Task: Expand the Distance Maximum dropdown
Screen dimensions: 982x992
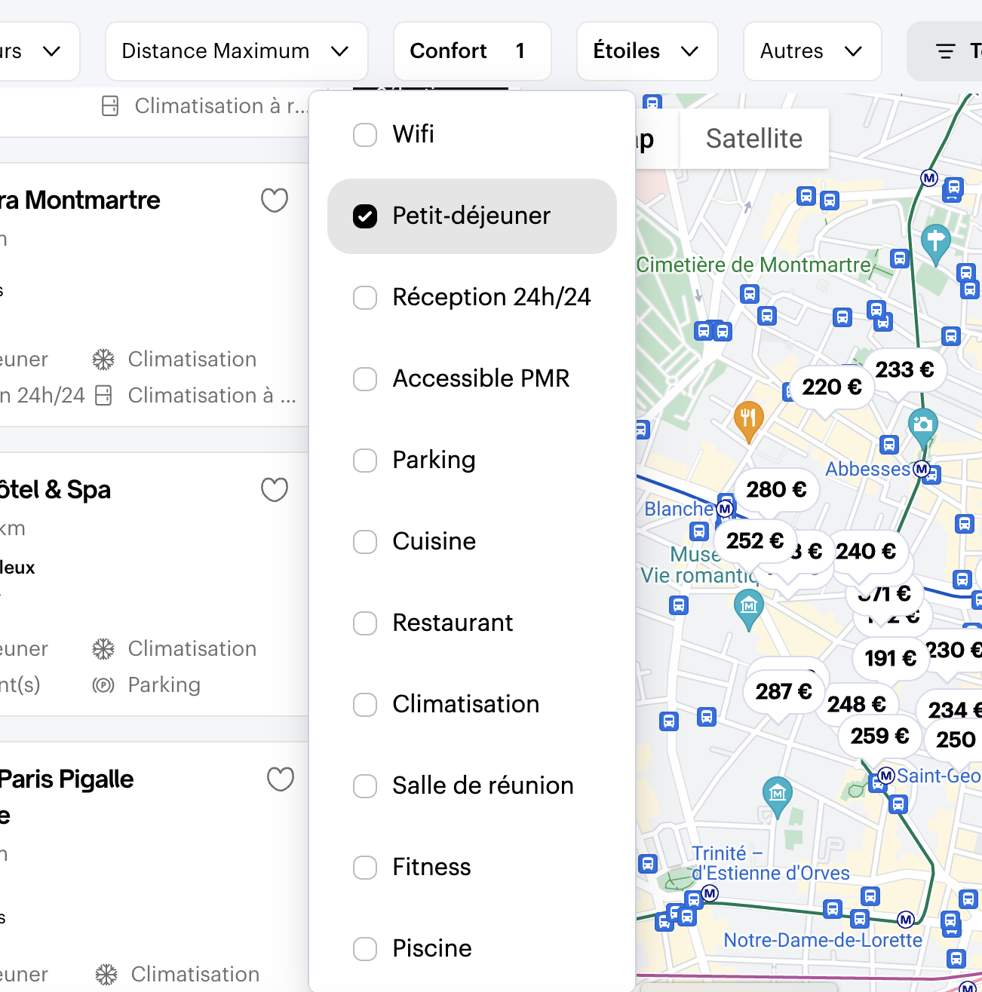Action: [x=236, y=51]
